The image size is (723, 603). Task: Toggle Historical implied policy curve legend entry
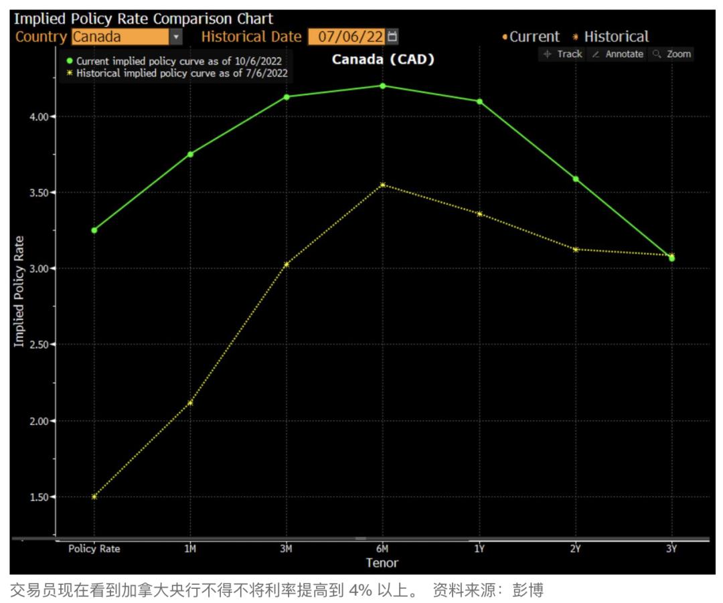177,73
